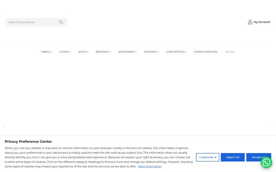Expand the Outdoor dropdown chevron
The height and width of the screenshot is (172, 276).
(x=158, y=52)
